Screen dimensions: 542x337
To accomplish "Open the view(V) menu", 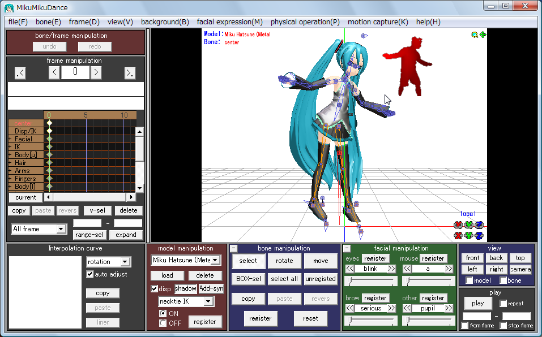I will coord(120,22).
